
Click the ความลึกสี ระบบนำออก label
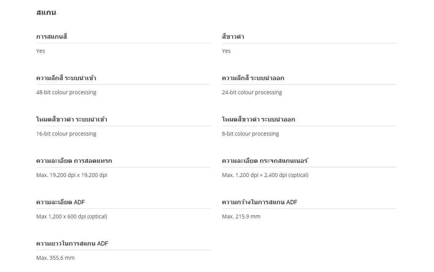[253, 78]
